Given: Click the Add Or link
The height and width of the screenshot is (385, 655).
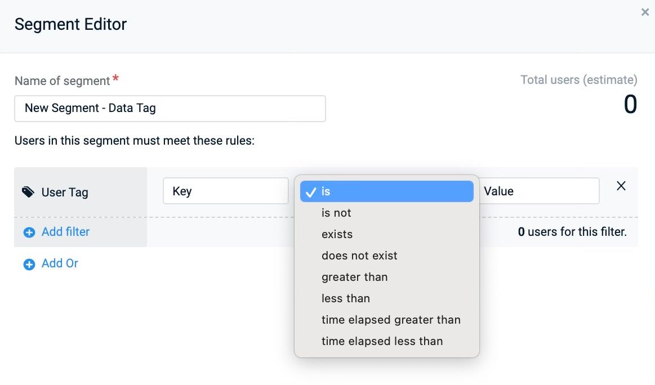Looking at the screenshot, I should click(60, 263).
